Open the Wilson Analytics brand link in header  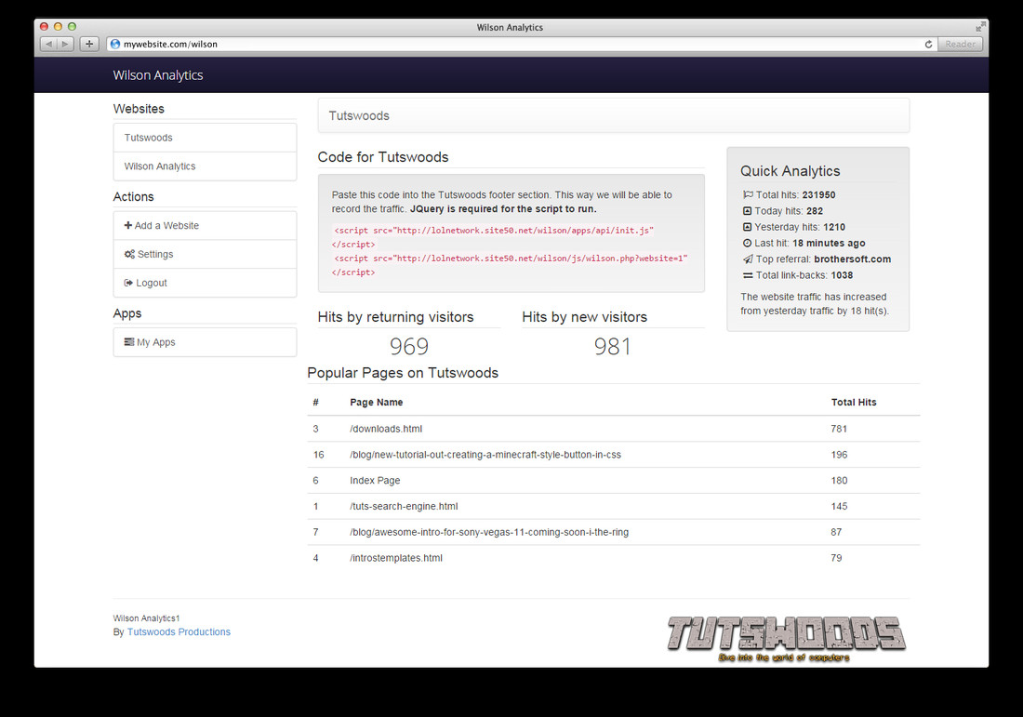tap(158, 75)
